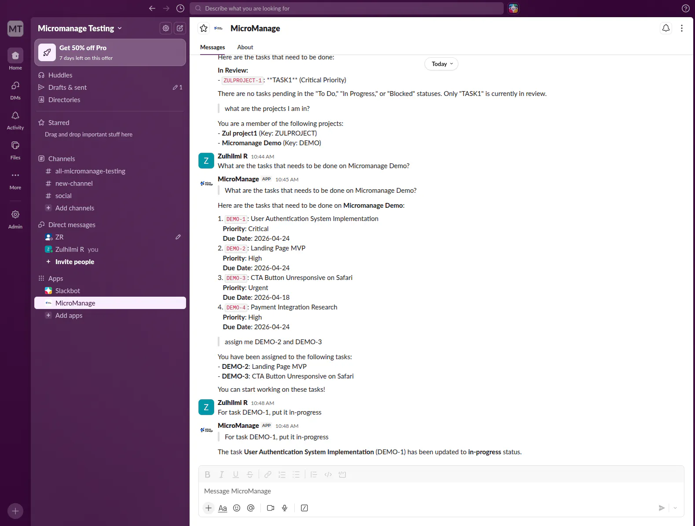Open Slackbot app

110,291
